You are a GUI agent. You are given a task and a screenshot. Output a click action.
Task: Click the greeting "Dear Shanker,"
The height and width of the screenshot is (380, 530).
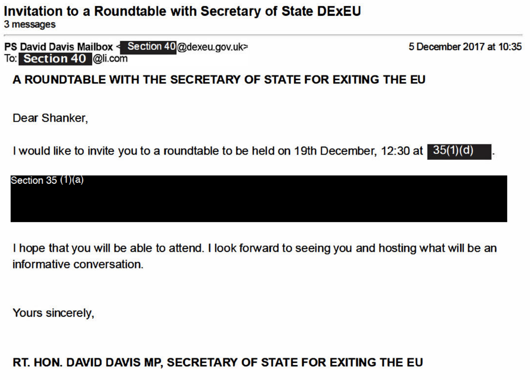[x=50, y=118]
